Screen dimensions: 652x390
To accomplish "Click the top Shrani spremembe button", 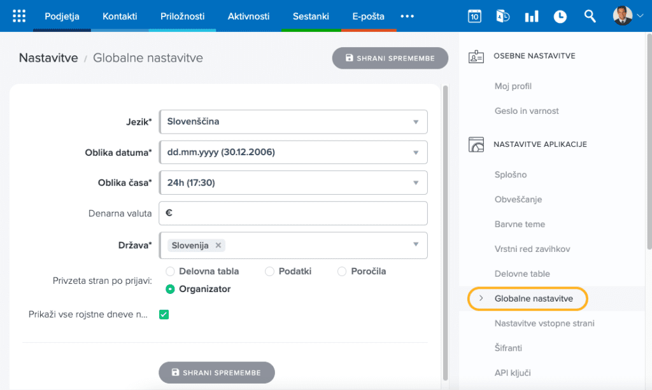I will (x=390, y=58).
